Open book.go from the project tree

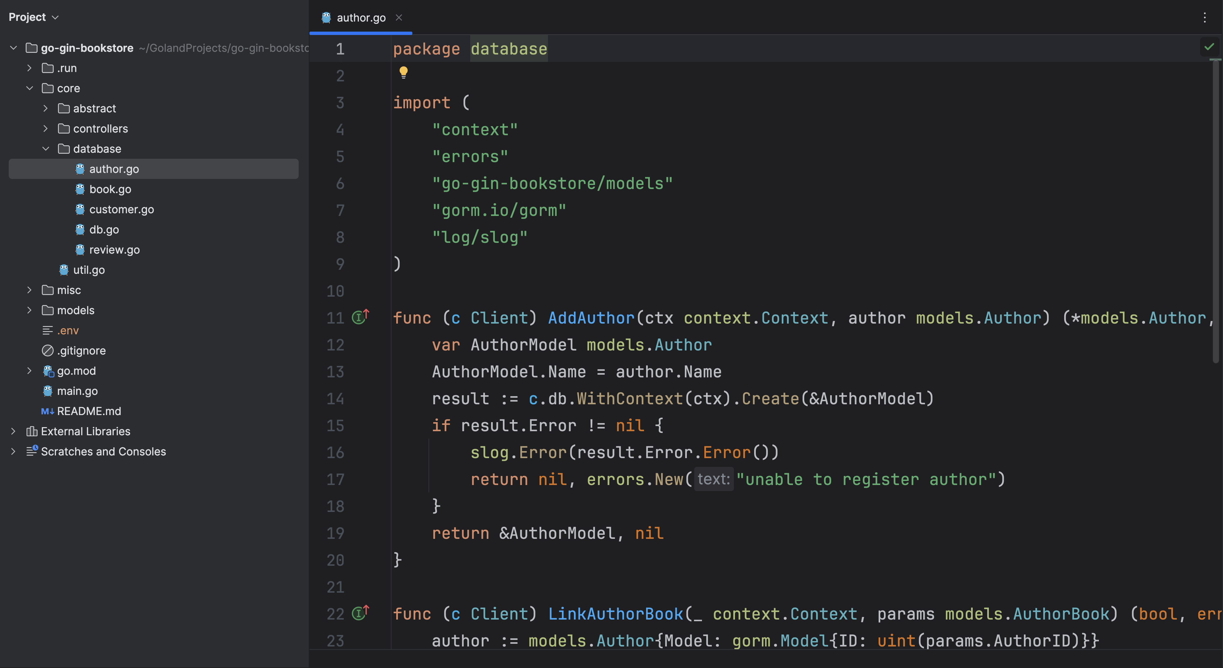click(110, 189)
